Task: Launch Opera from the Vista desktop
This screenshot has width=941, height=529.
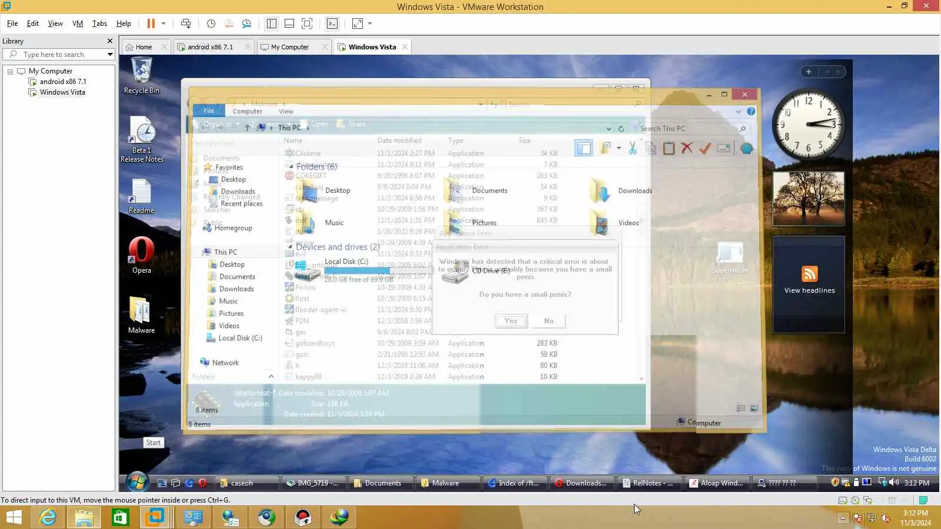Action: click(142, 255)
